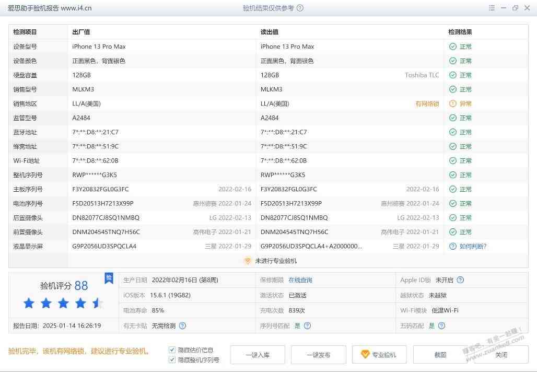Click the green check icon in 主板序列号 row
The width and height of the screenshot is (537, 372).
(x=453, y=190)
